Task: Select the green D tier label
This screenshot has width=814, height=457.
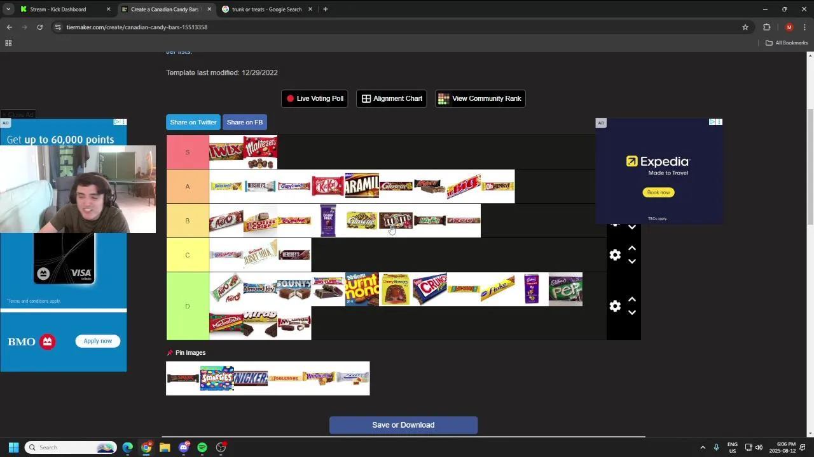Action: [188, 306]
